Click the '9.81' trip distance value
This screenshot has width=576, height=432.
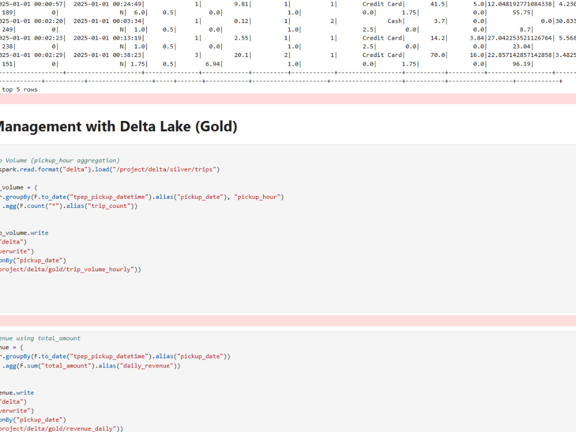click(241, 4)
